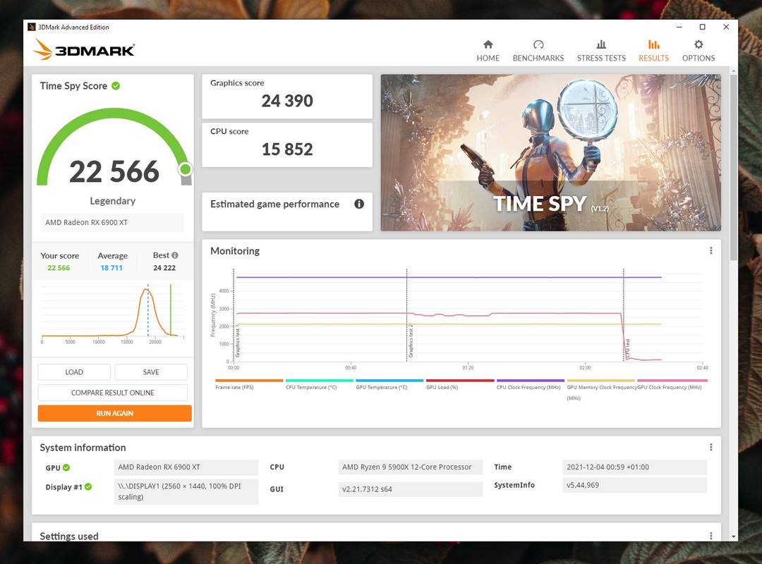
Task: Click the Settings used heading
Action: pyautogui.click(x=69, y=536)
